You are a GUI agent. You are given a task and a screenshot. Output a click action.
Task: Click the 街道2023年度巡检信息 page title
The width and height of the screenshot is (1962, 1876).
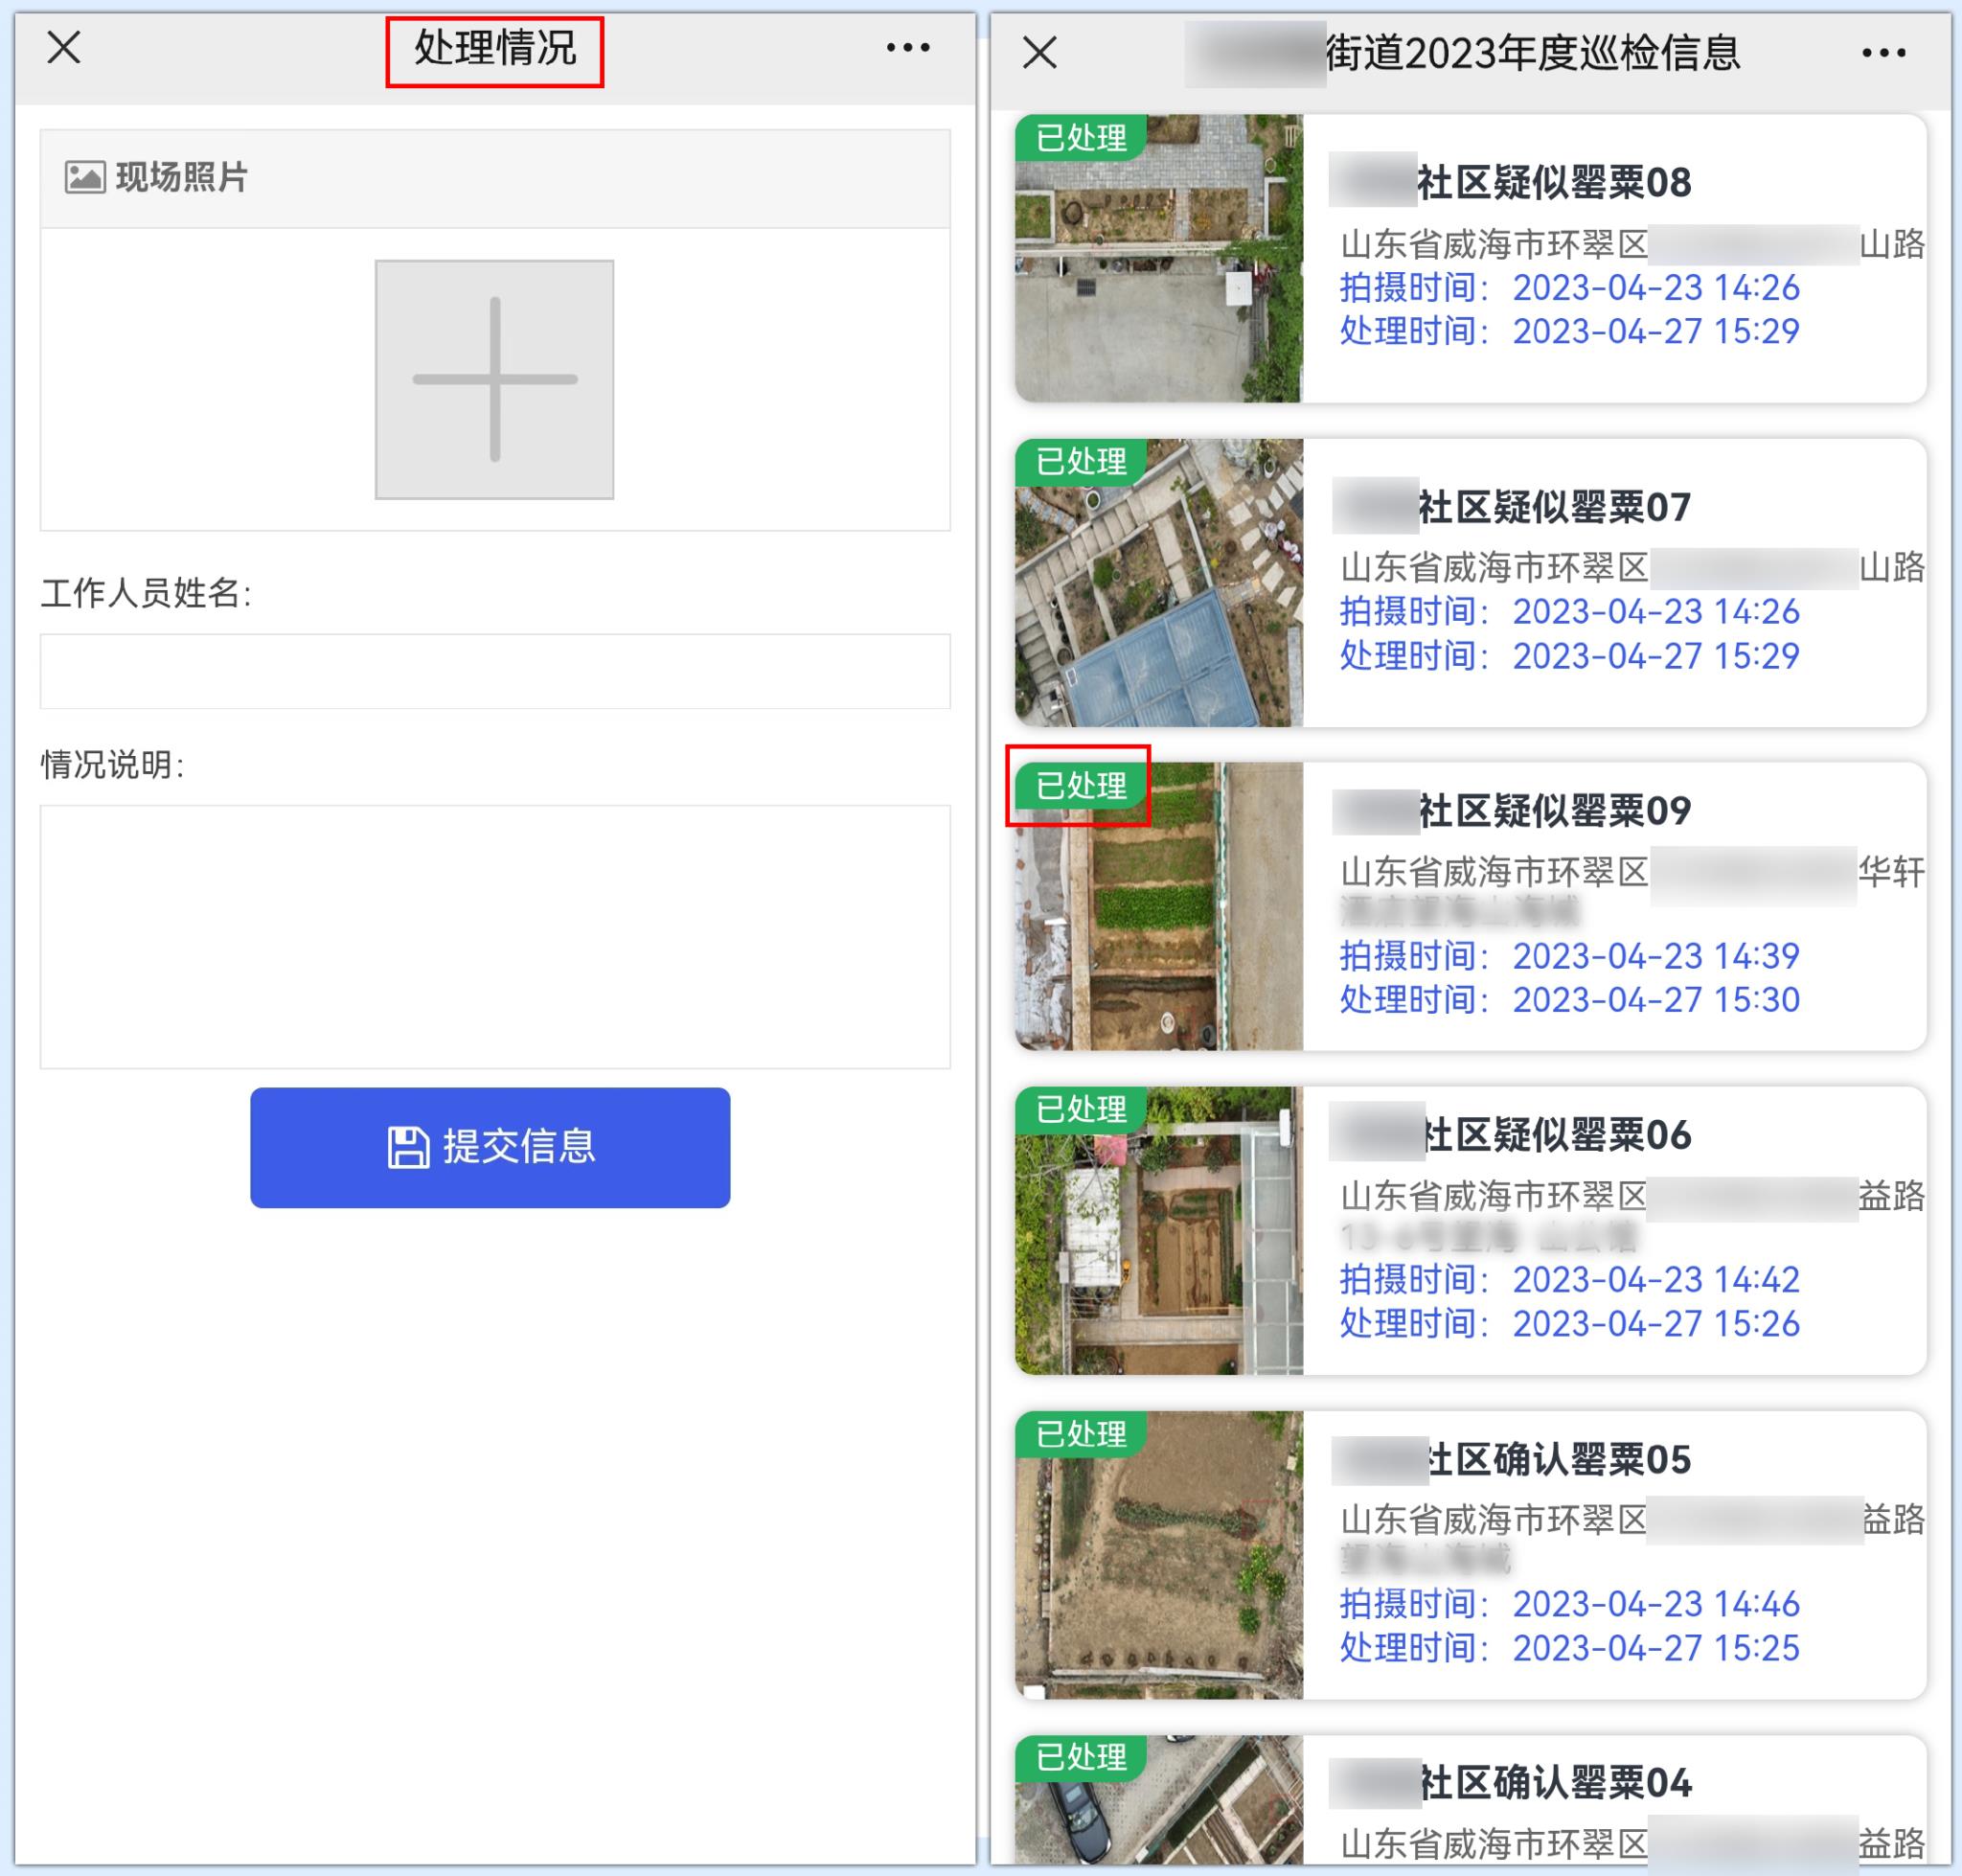tap(1533, 53)
